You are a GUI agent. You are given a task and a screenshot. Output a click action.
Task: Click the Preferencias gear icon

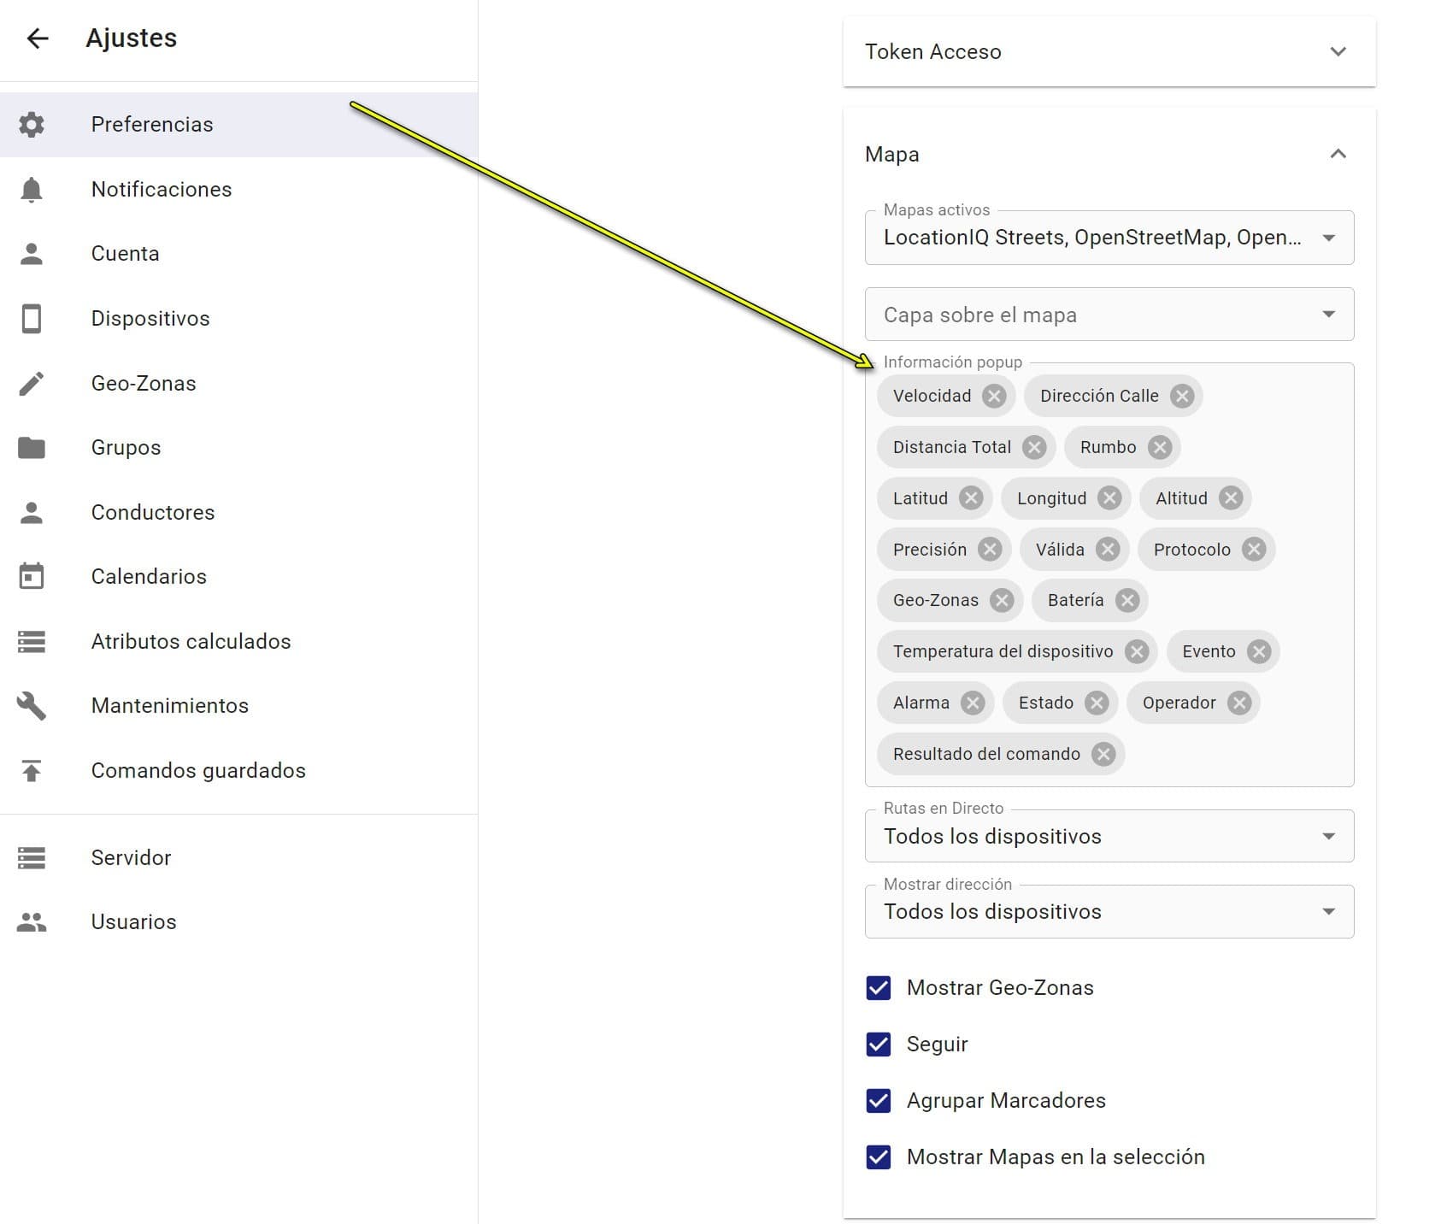tap(32, 125)
